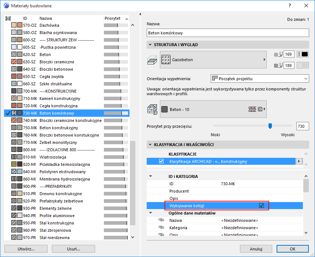Click the Usuń... button

[x=74, y=249]
